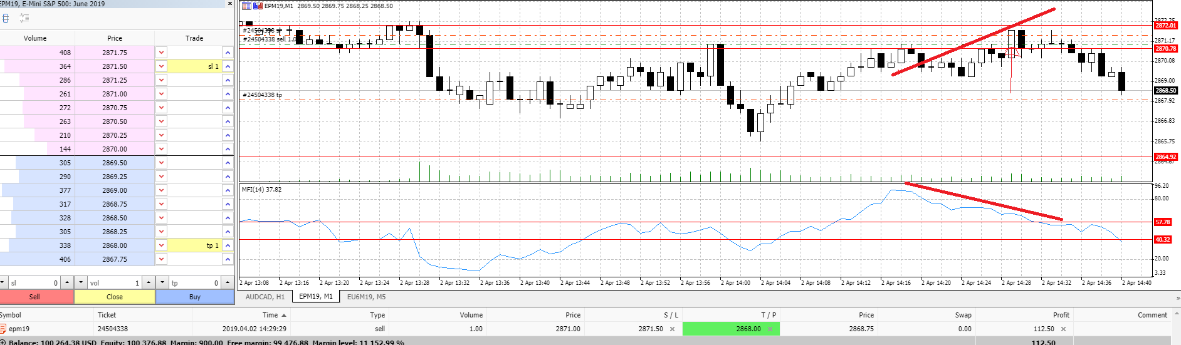The height and width of the screenshot is (345, 1181).
Task: Click red down arrow at price 2867.75
Action: tap(162, 259)
